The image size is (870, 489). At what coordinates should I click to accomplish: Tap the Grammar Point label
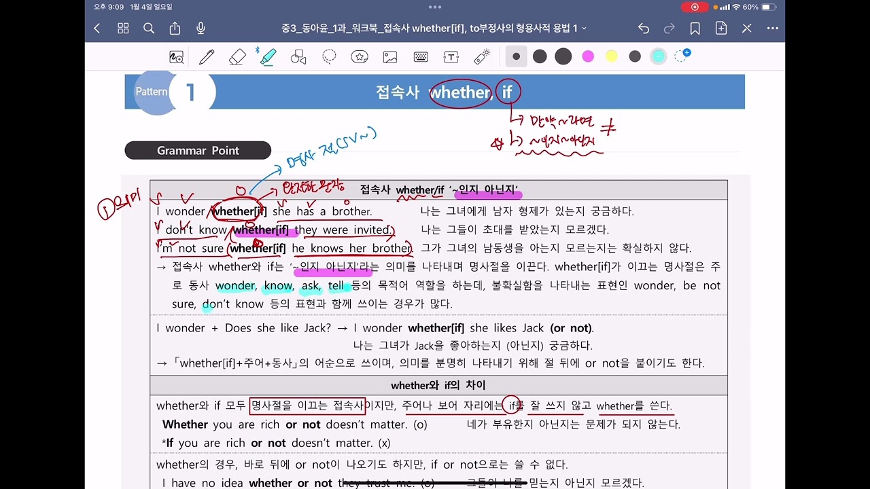198,150
